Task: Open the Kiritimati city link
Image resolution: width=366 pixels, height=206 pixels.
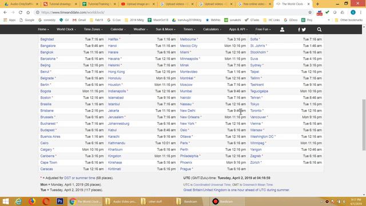Action: (x=114, y=169)
